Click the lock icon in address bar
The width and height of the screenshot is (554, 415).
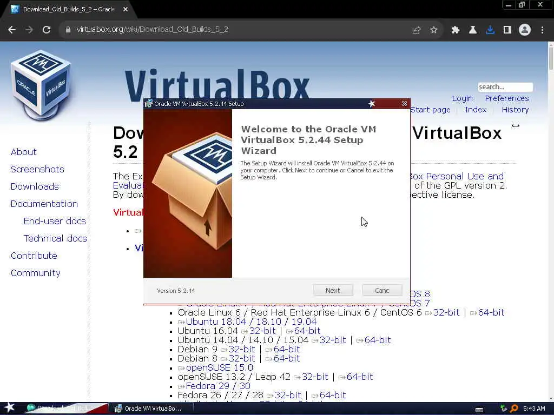point(68,30)
